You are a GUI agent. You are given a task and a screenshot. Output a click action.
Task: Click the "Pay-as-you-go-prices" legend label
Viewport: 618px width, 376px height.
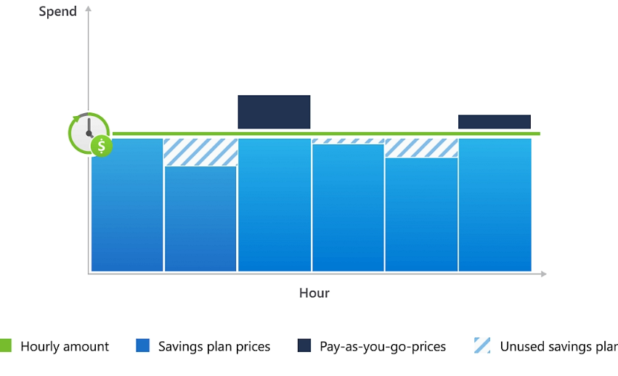coord(383,346)
